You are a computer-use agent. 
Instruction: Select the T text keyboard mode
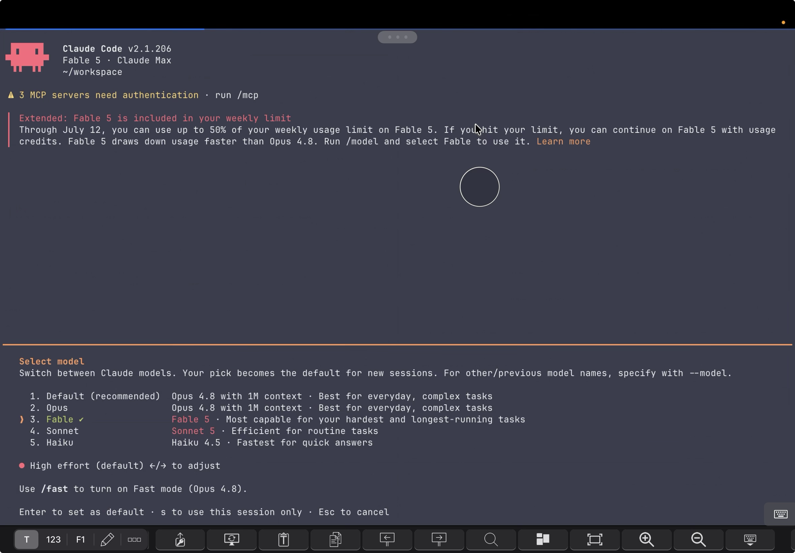tap(26, 540)
